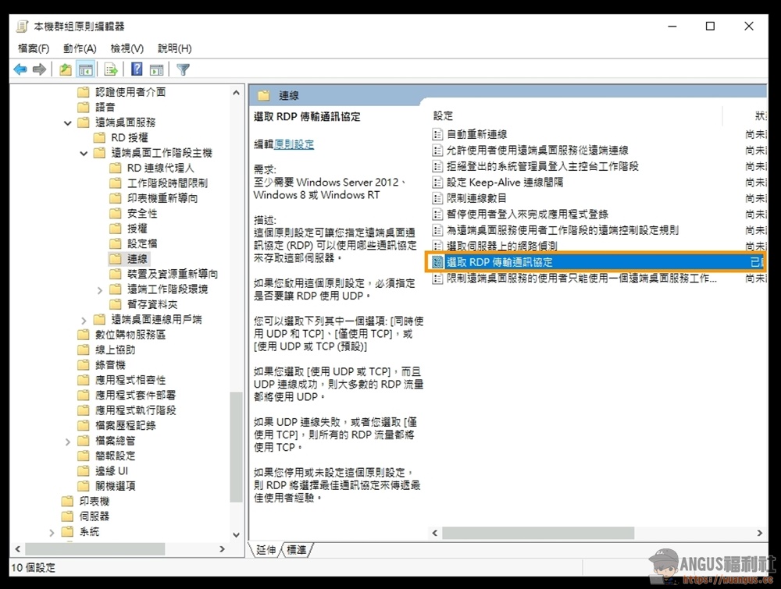Click the policy icon beside 設定 Keep-Alive 連線間隔

pos(437,183)
